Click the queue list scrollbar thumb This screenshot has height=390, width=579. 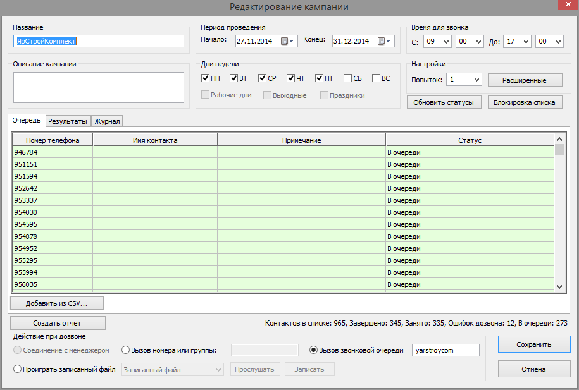click(560, 149)
